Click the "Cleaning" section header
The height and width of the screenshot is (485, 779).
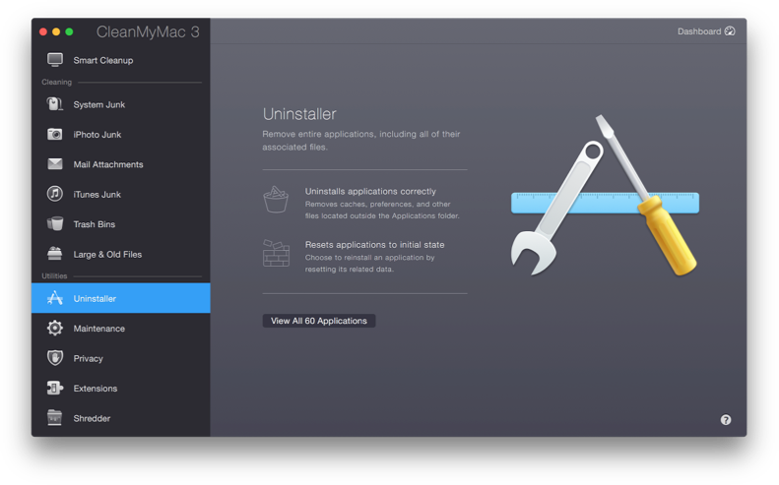click(x=57, y=82)
